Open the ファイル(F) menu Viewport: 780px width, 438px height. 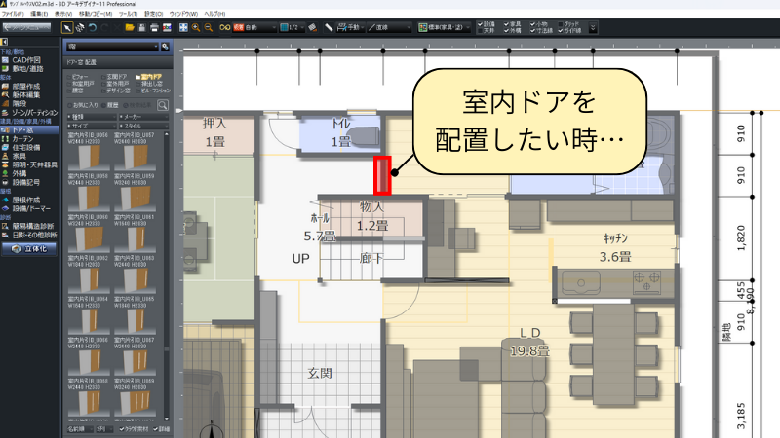coord(12,14)
